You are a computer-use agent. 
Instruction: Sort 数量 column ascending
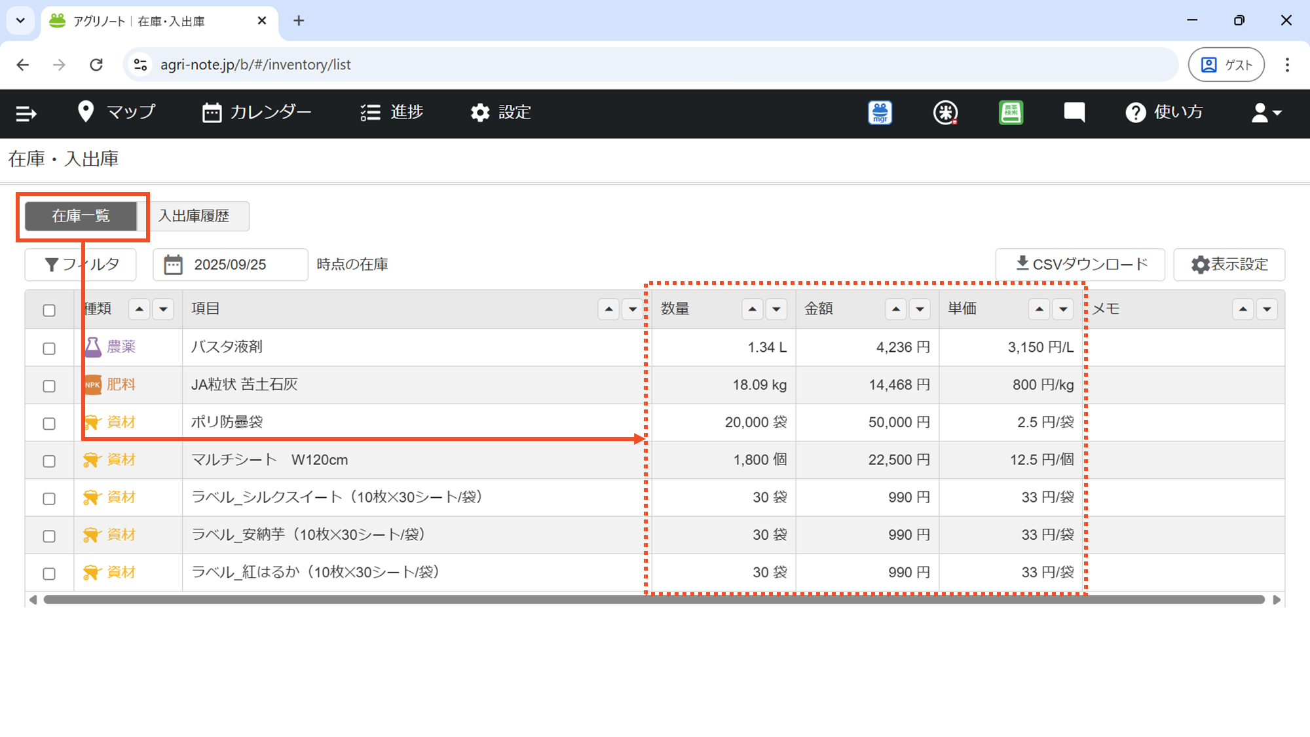753,309
